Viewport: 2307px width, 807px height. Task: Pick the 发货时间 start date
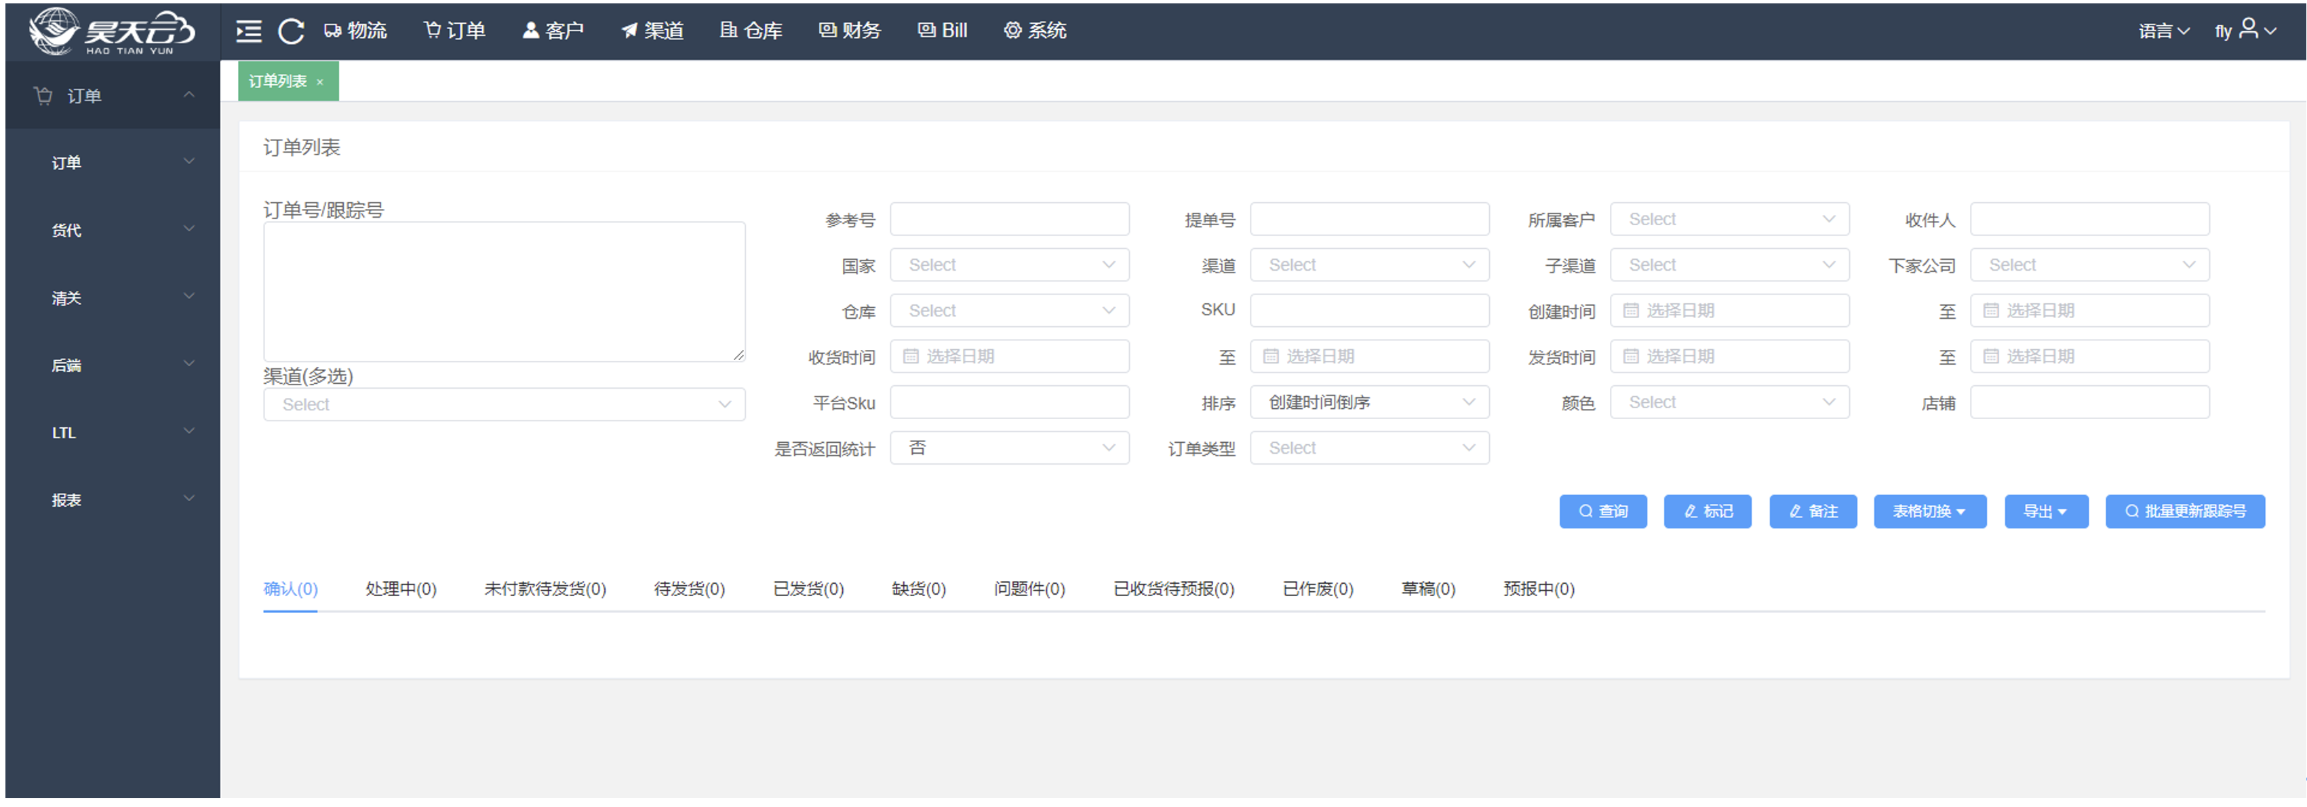point(1729,357)
